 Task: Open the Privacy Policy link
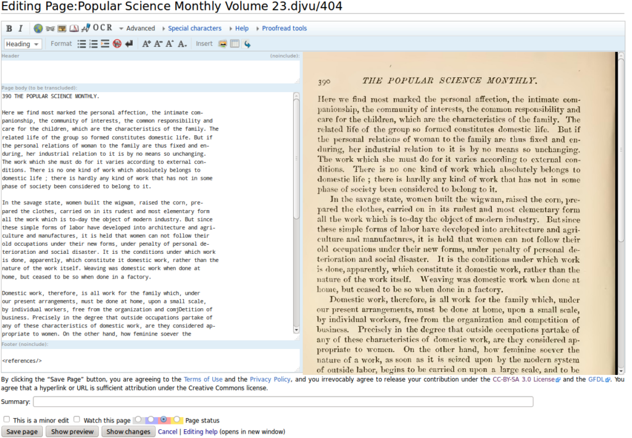[x=270, y=379]
